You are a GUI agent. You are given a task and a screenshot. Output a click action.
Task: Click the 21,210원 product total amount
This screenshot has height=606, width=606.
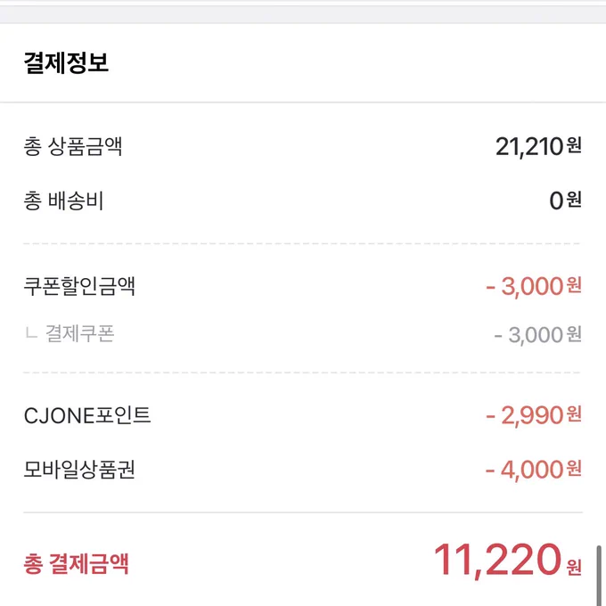(538, 147)
